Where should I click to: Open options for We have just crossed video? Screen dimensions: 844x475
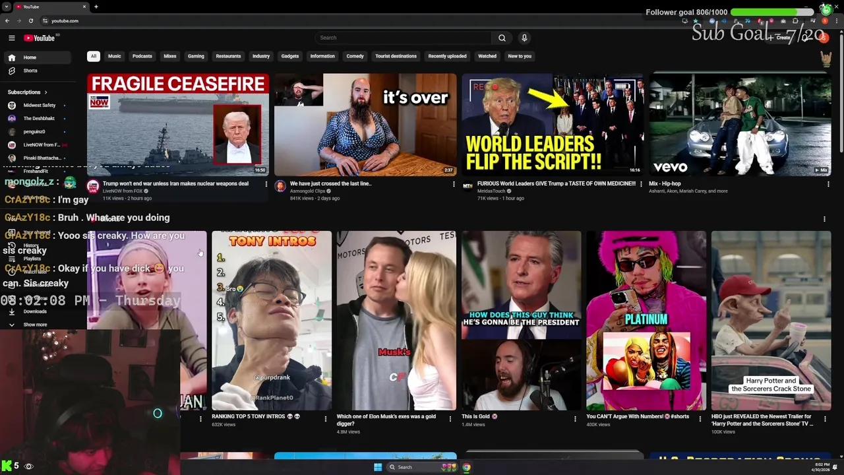click(x=454, y=185)
